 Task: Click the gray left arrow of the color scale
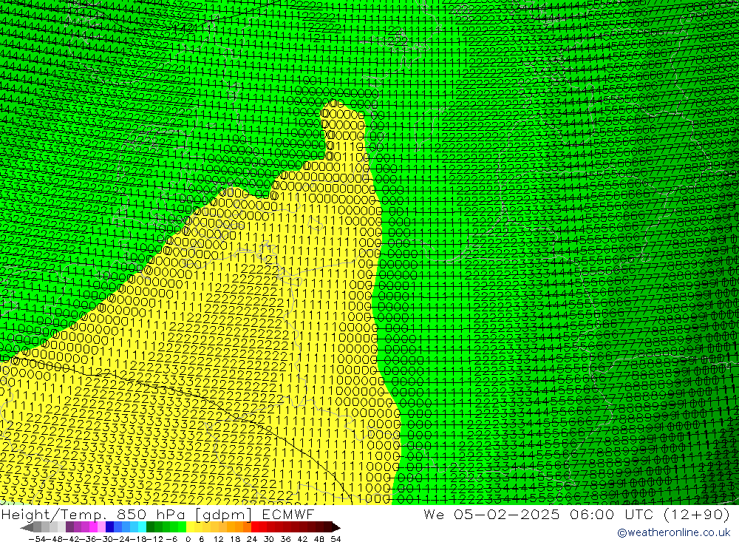click(x=27, y=527)
